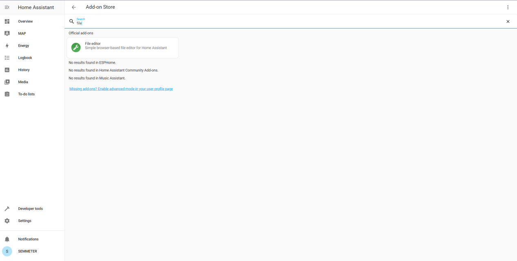517x261 pixels.
Task: Open To-do lists
Action: point(32,94)
